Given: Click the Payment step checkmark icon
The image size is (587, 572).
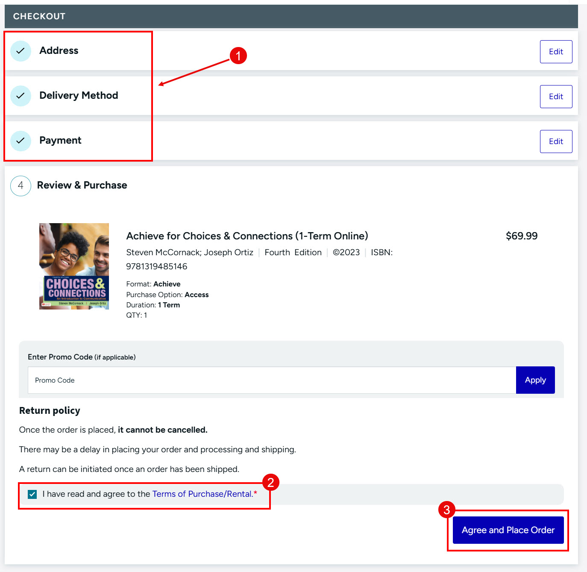Looking at the screenshot, I should pos(21,141).
